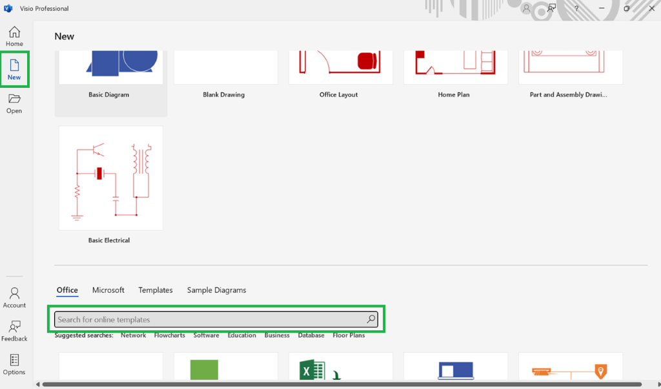
Task: Choose the Basic Diagram template
Action: point(111,83)
